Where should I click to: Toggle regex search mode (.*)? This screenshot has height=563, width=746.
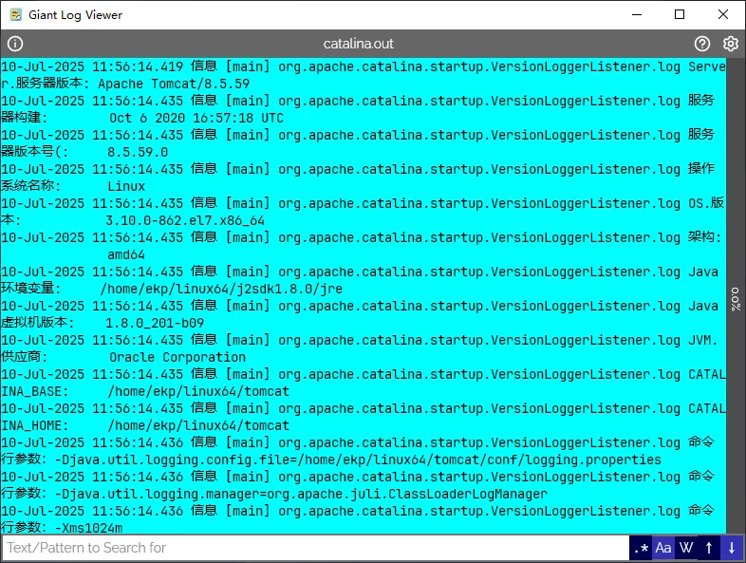(641, 548)
